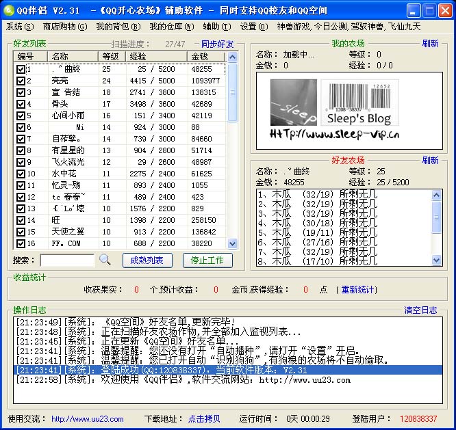The image size is (456, 430).
Task: Select friend 忆灵-殇 in row 11
Action: coord(120,185)
